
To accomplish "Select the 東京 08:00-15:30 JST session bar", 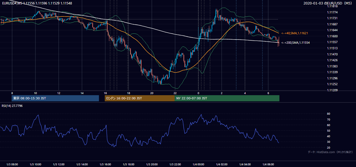I will coord(55,98).
